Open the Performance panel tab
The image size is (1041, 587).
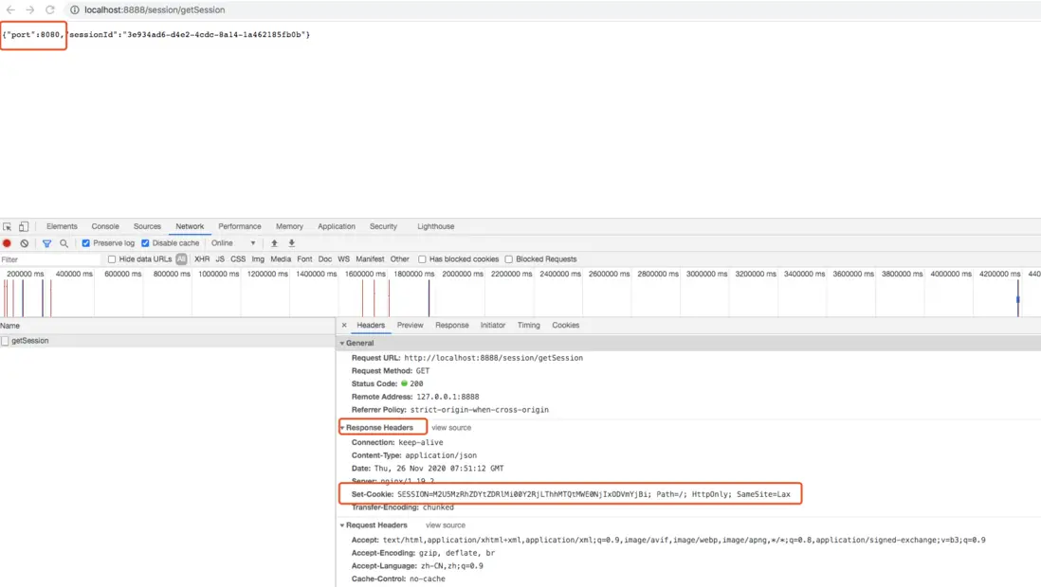(x=240, y=226)
